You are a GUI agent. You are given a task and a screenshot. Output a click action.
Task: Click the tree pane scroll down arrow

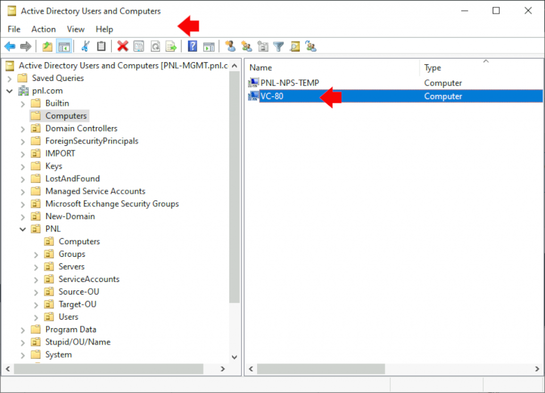pos(235,357)
